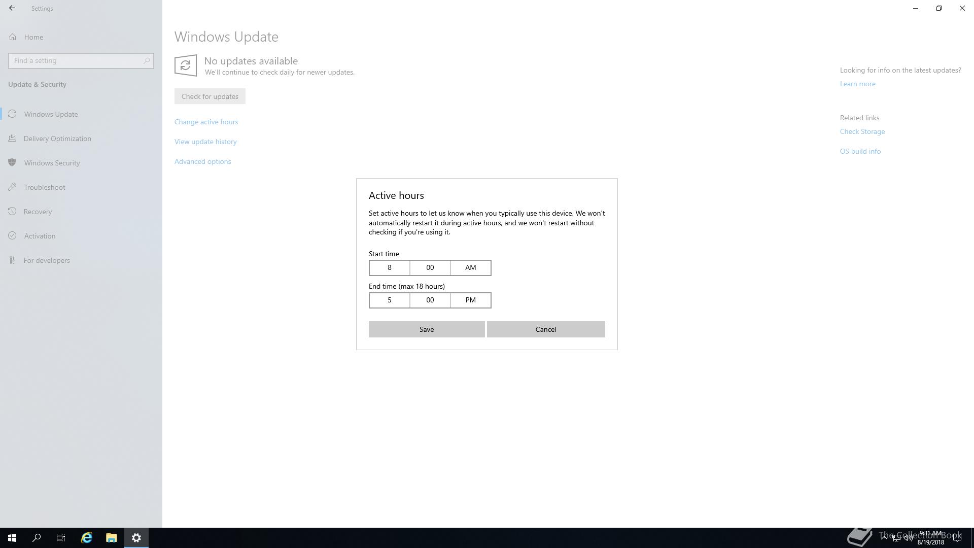Open Advanced options link
The height and width of the screenshot is (548, 974).
[x=203, y=161]
